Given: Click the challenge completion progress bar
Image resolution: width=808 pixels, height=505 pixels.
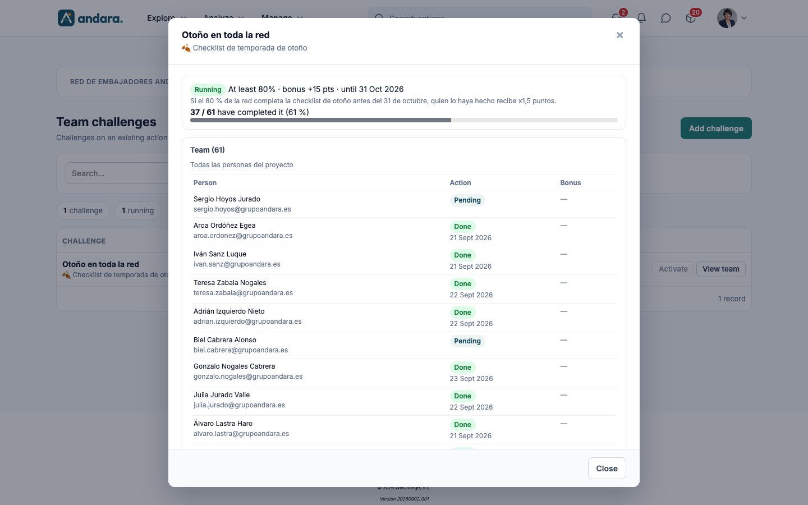Looking at the screenshot, I should point(404,120).
